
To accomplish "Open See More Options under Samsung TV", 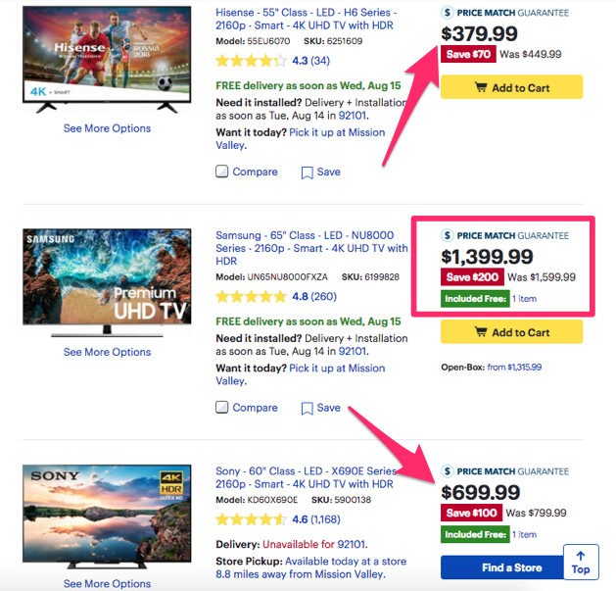I will coord(108,352).
